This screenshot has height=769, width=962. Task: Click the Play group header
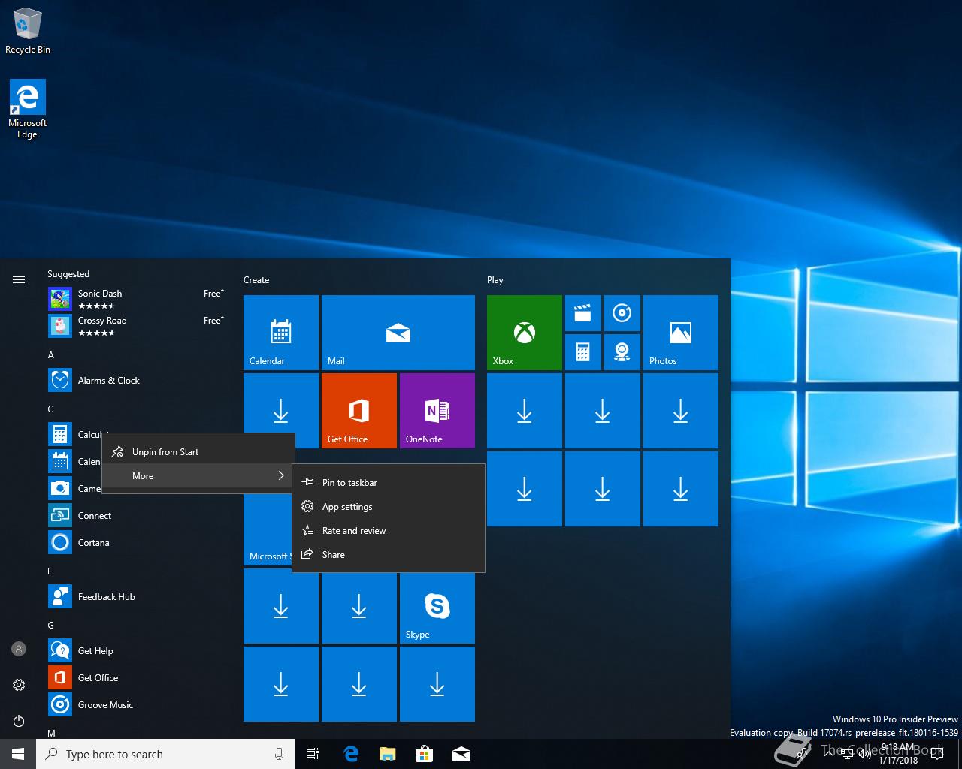tap(495, 280)
